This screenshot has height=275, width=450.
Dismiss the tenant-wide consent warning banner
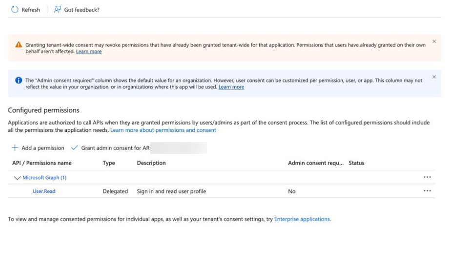[434, 42]
